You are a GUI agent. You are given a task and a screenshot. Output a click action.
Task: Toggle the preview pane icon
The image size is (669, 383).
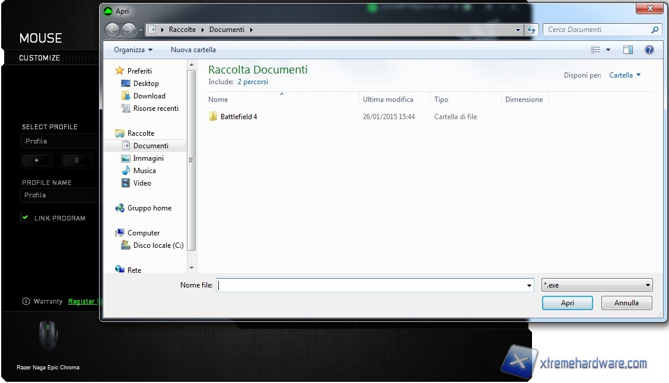(628, 50)
